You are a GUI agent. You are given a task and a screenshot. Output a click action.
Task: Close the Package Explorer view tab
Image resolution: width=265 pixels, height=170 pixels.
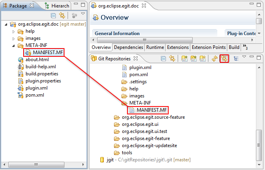[32, 6]
